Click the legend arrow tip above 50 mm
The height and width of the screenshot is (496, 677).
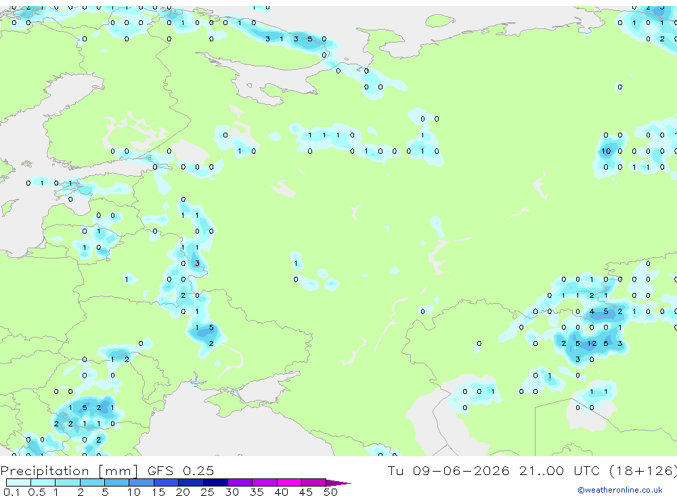pyautogui.click(x=338, y=482)
